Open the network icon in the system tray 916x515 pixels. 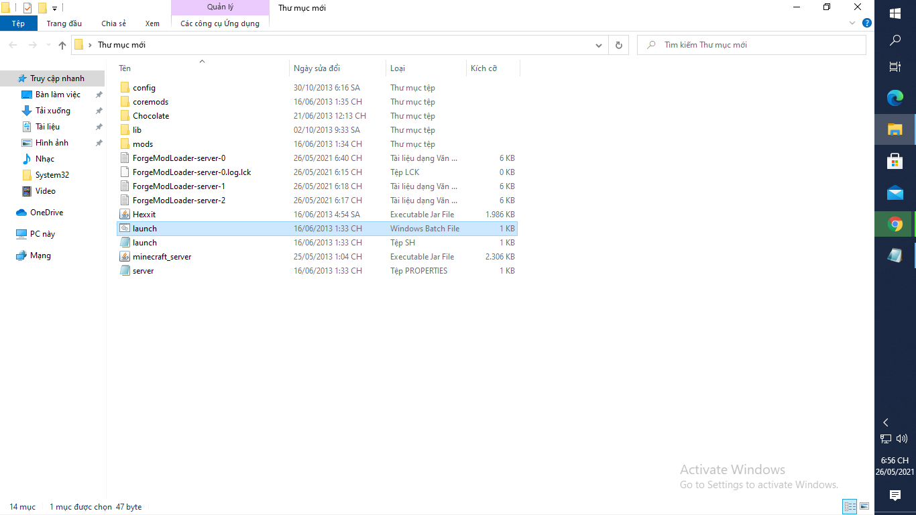click(886, 439)
